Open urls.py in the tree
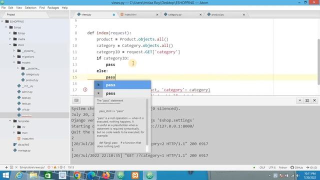320x180 pixels. pyautogui.click(x=25, y=109)
